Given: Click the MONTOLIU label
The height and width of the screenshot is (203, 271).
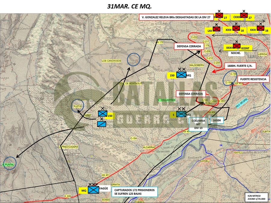Looking at the screenshot, I should (x=238, y=153).
